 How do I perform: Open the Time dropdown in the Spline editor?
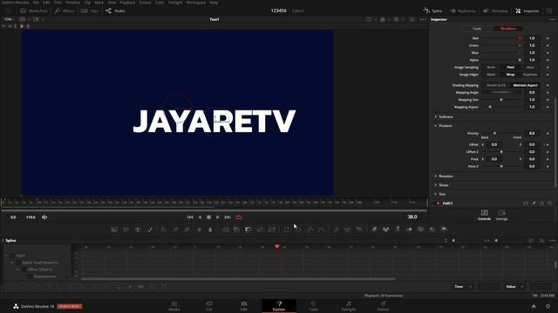463,287
